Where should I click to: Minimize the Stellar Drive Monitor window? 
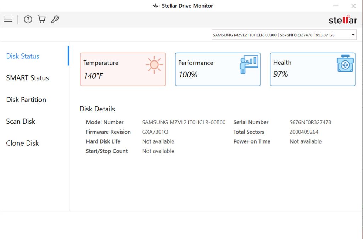(336, 6)
